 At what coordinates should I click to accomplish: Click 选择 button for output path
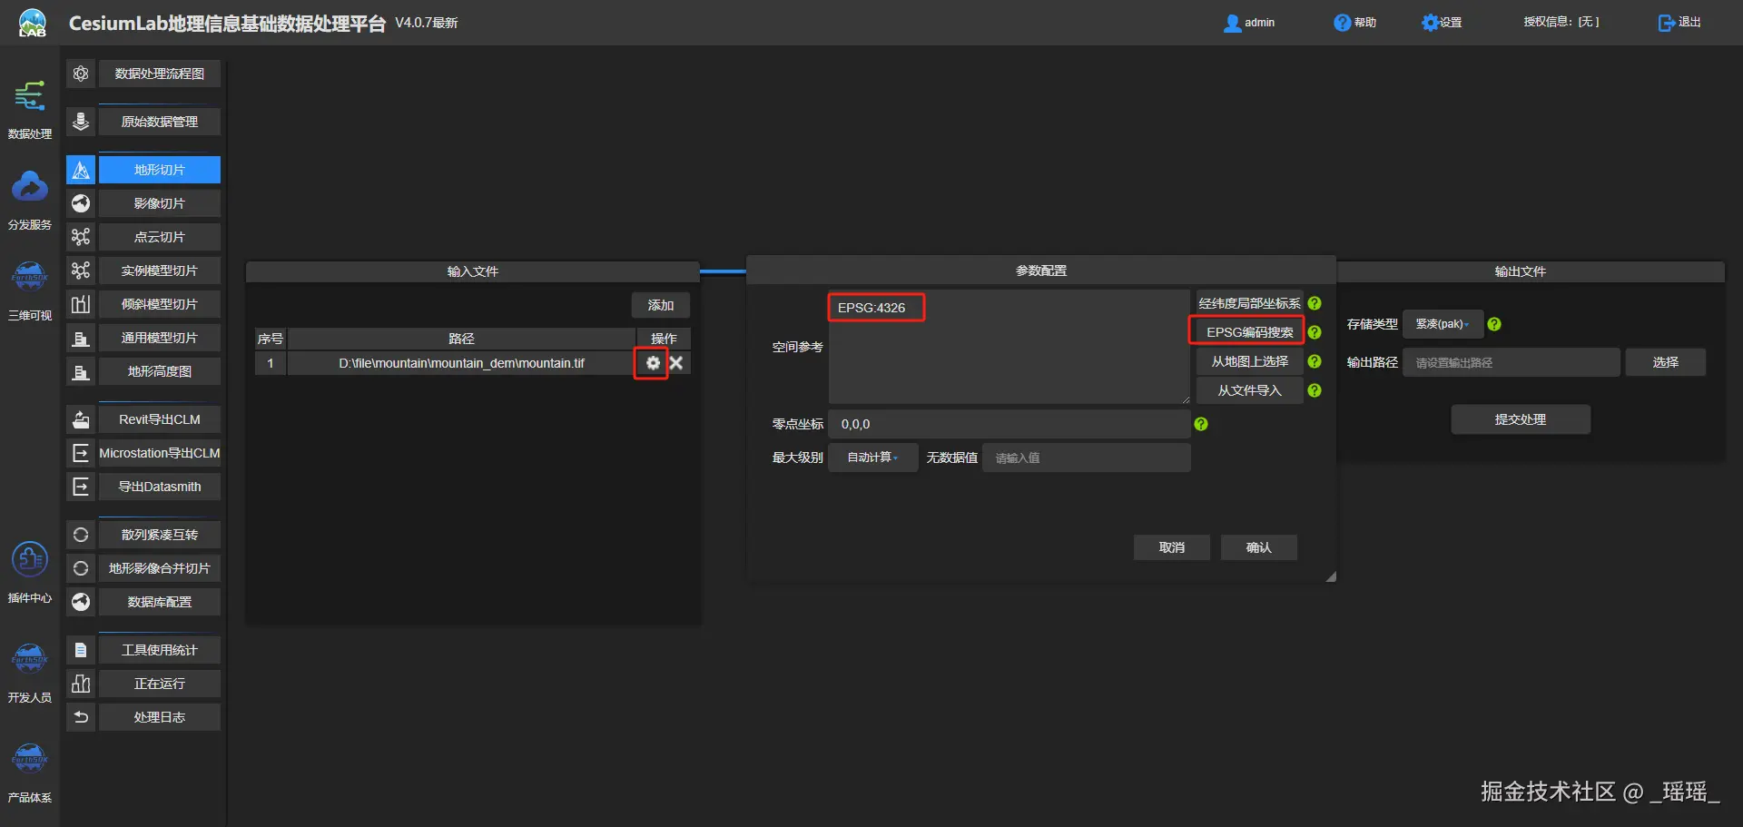click(1666, 362)
